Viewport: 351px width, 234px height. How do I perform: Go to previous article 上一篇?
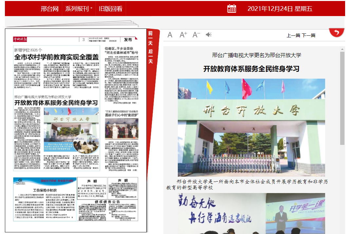tap(293, 35)
